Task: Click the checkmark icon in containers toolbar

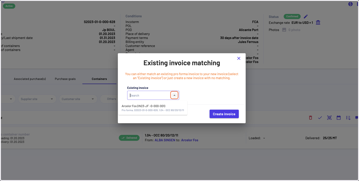Action: click(x=320, y=118)
